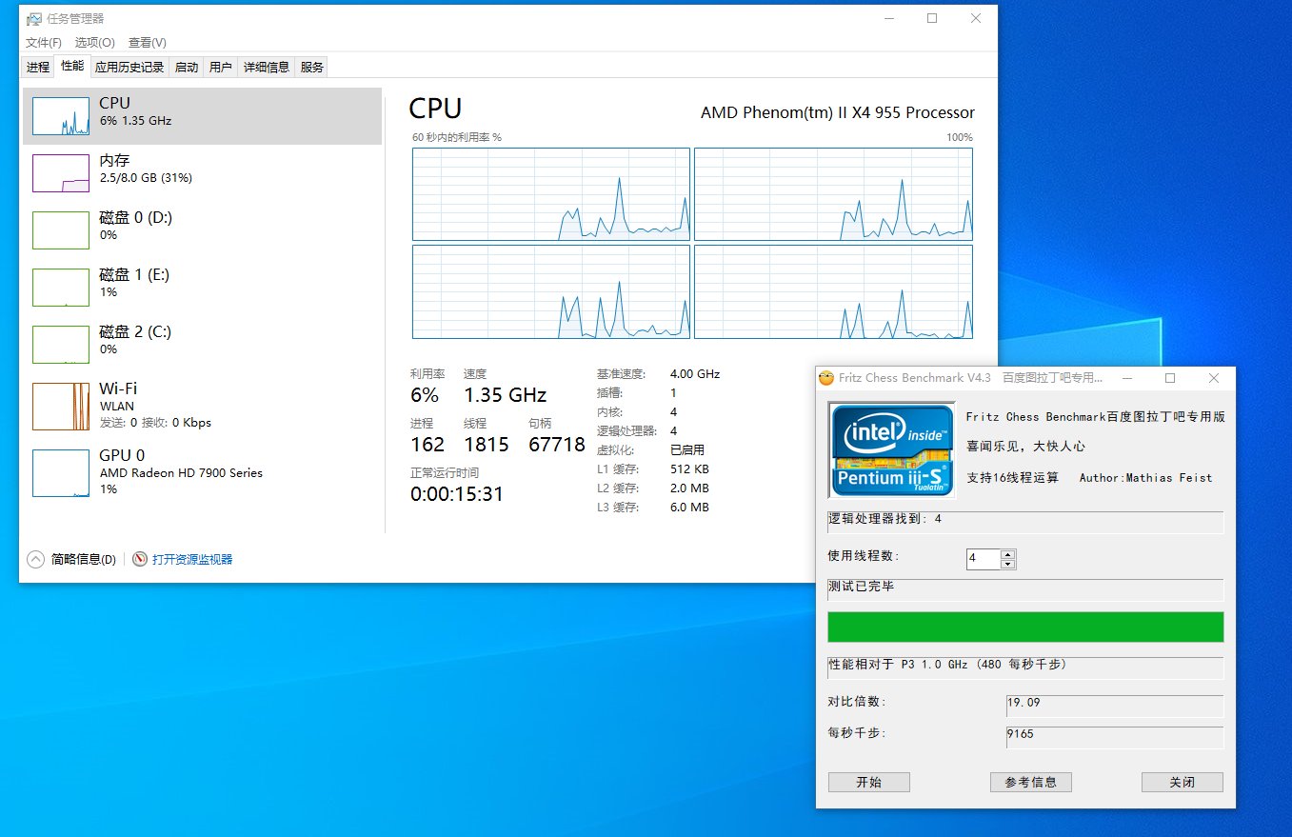
Task: Click the 磁盘 0 (D:) mini graph thumbnail
Action: [x=61, y=230]
